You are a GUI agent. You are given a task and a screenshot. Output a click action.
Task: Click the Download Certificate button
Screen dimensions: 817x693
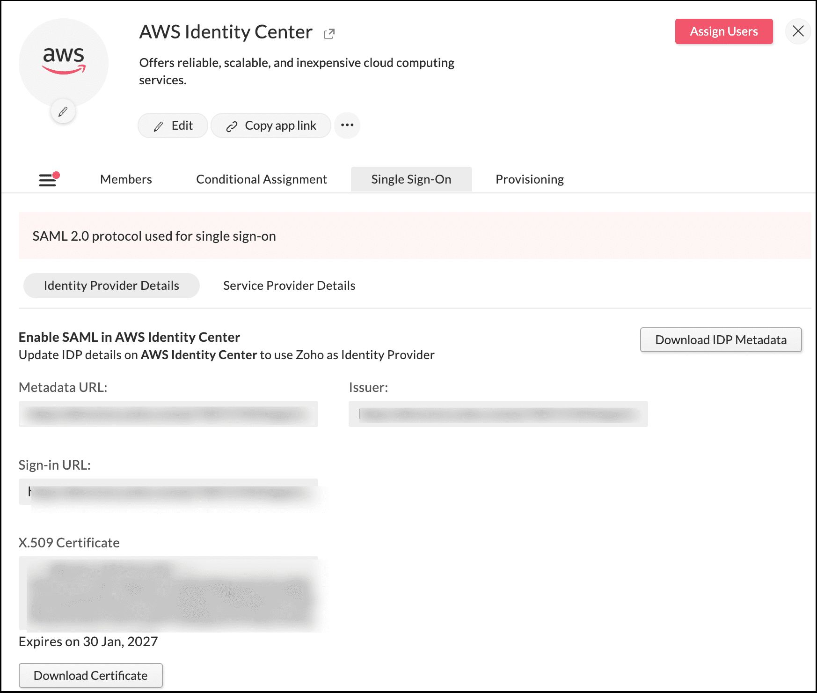tap(91, 676)
